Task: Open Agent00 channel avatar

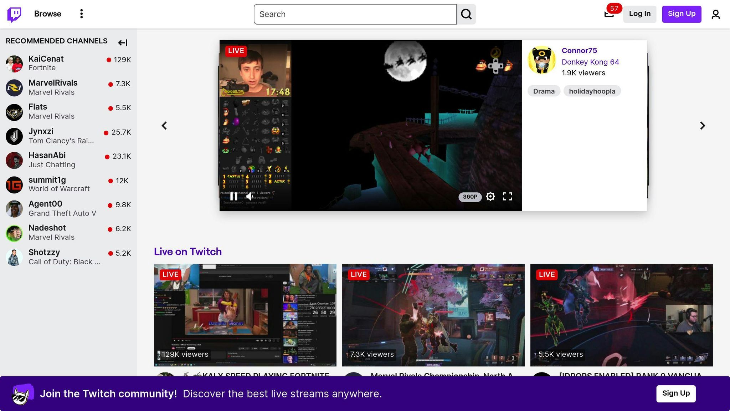Action: tap(14, 209)
